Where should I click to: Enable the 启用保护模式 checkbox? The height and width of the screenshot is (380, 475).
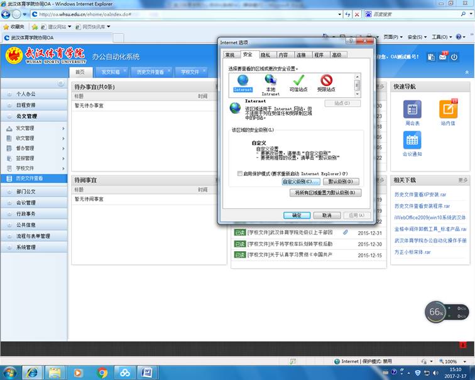[x=239, y=173]
